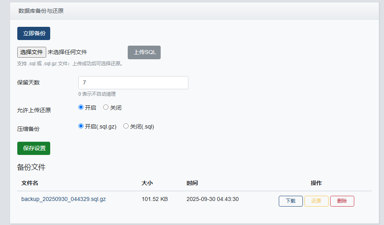
Task: Click the 保留天数 field label
Action: click(29, 82)
